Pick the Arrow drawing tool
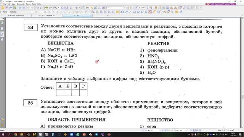 click(x=126, y=12)
